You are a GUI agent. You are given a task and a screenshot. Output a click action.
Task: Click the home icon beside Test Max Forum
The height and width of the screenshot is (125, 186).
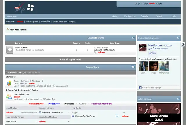click(x=8, y=29)
